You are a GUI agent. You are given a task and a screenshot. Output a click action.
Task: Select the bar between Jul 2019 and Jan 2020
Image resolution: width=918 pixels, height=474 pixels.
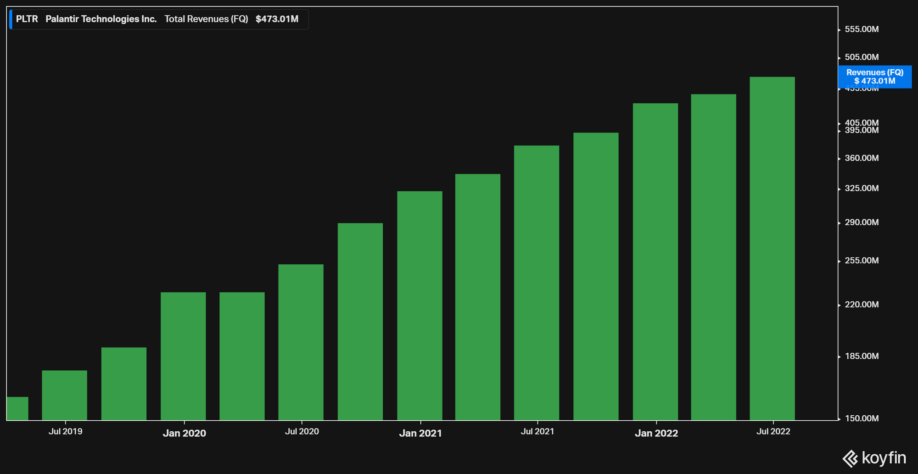point(124,384)
